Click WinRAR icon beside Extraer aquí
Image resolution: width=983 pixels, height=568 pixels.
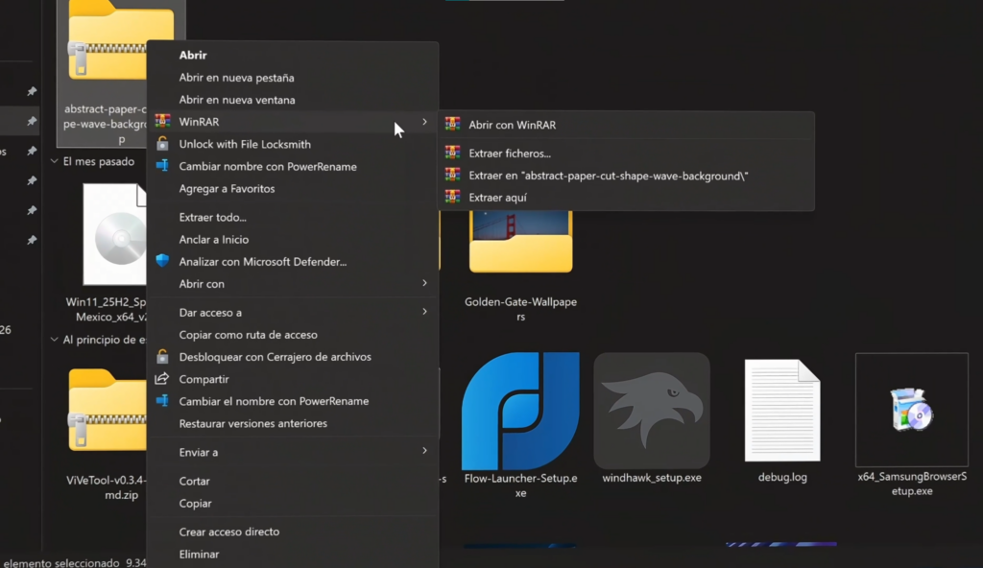click(x=453, y=197)
